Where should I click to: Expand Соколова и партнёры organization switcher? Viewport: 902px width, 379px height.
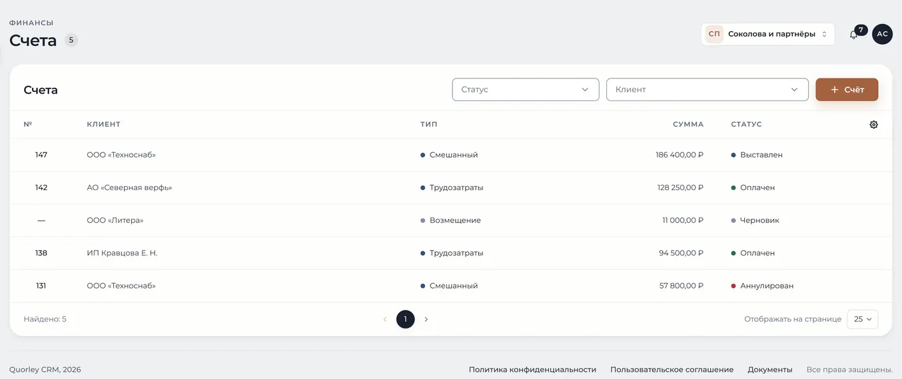[767, 34]
